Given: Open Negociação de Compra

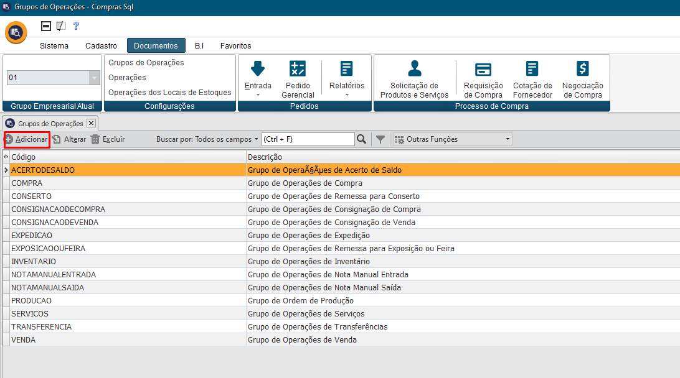Looking at the screenshot, I should [582, 69].
